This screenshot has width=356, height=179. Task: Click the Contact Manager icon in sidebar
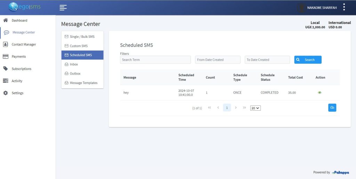(6, 44)
